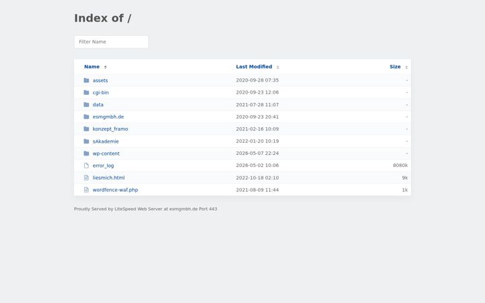Click the date 2021-02-16 10:09
485x303 pixels.
click(x=257, y=129)
